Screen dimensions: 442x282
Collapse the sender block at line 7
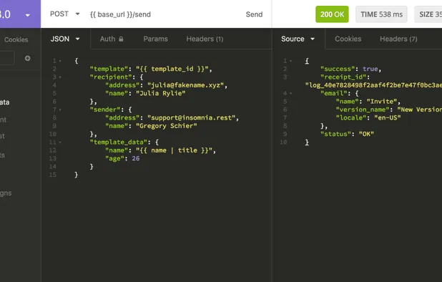[x=60, y=110]
